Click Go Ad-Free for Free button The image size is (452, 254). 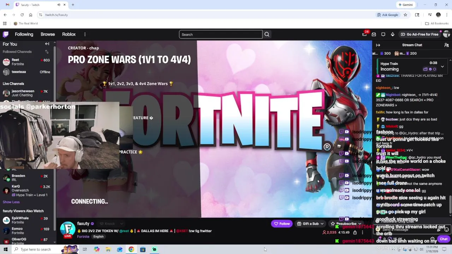point(420,34)
